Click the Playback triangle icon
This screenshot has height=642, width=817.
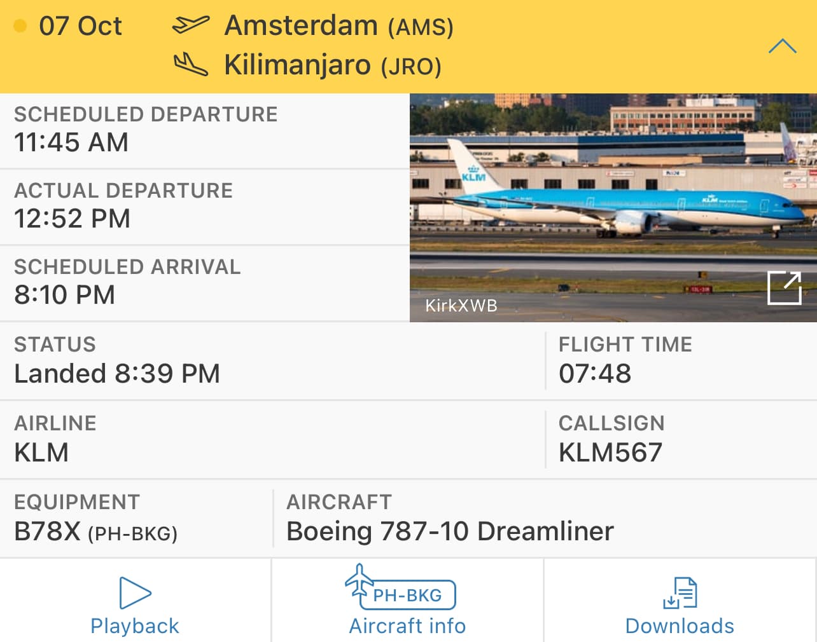(135, 592)
